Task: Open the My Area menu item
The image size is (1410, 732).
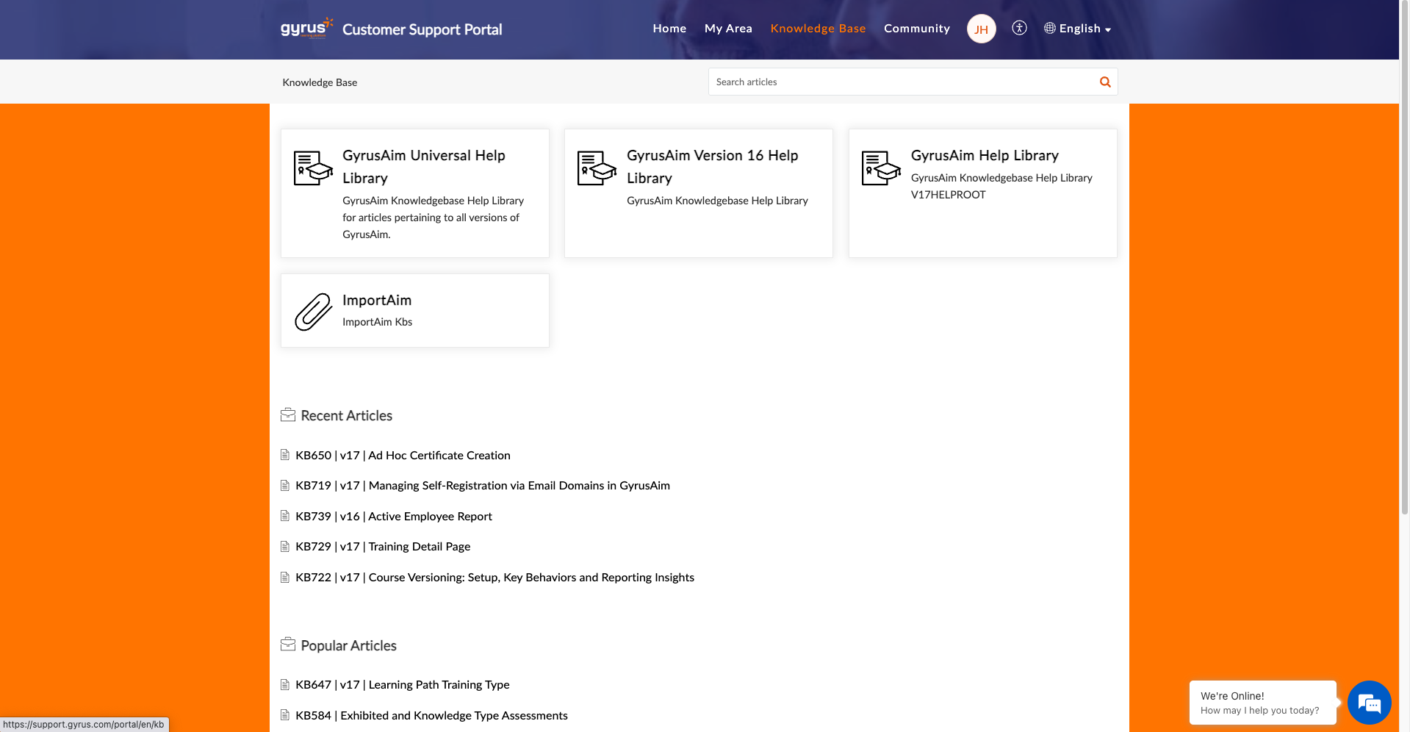Action: (728, 29)
